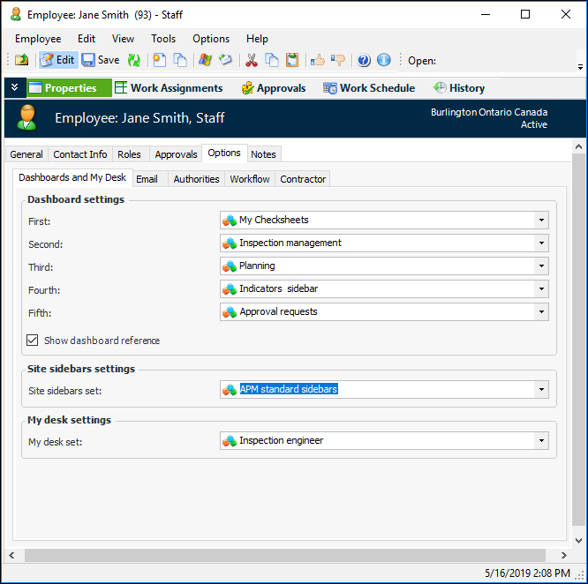Click the blue info icon
588x584 pixels.
(383, 60)
